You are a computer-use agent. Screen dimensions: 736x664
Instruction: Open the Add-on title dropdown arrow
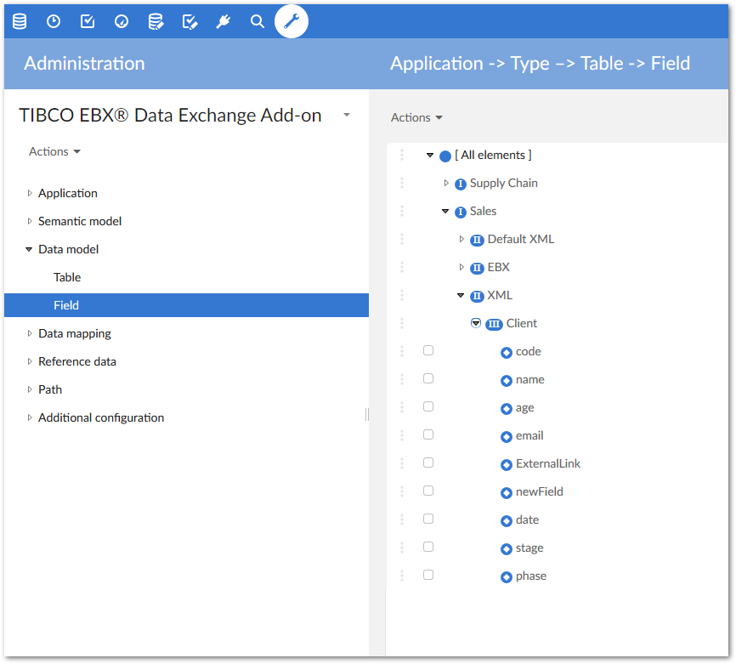(x=347, y=116)
